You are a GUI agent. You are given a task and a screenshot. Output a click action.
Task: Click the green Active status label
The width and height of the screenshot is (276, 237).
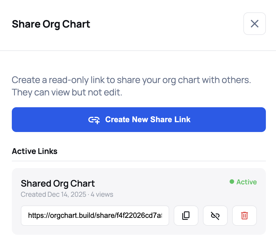[246, 182]
